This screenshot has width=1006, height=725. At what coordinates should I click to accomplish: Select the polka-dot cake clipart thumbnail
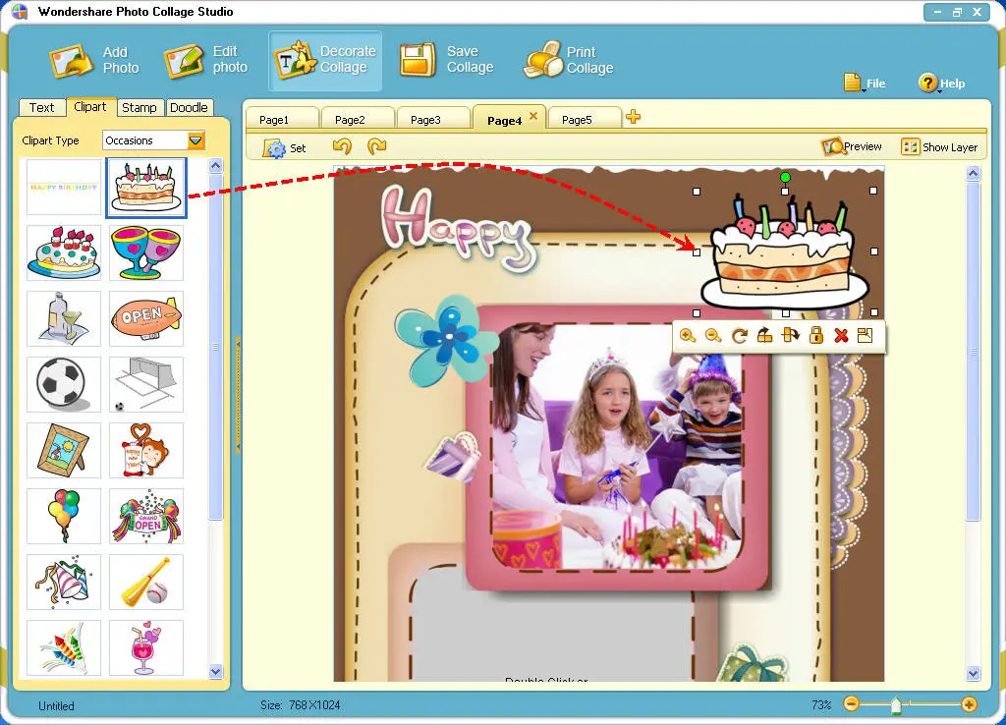[64, 252]
